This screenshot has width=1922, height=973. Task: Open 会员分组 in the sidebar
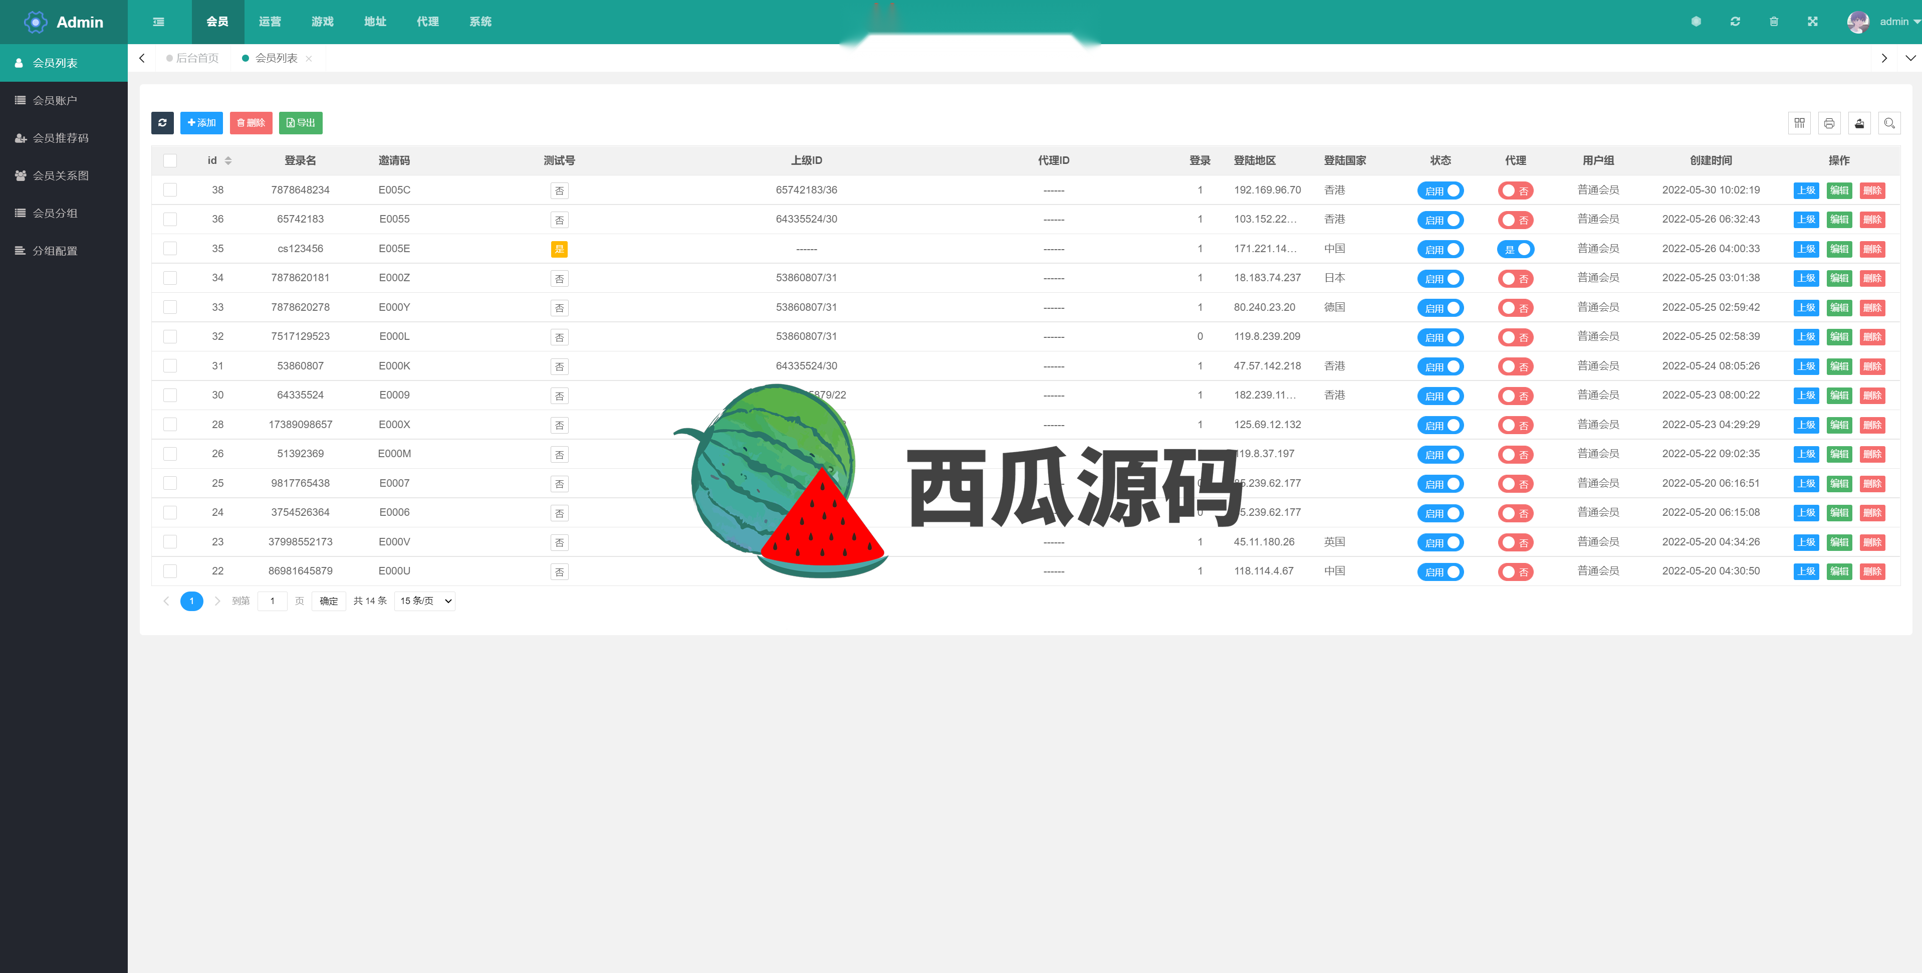tap(64, 213)
